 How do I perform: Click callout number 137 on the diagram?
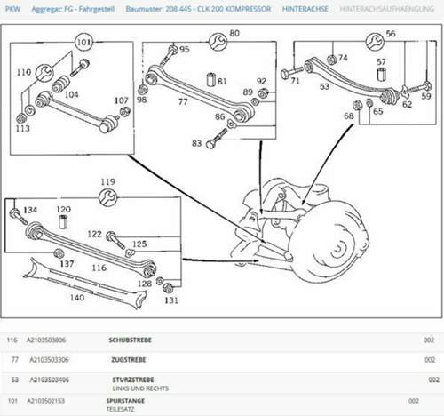coord(67,263)
